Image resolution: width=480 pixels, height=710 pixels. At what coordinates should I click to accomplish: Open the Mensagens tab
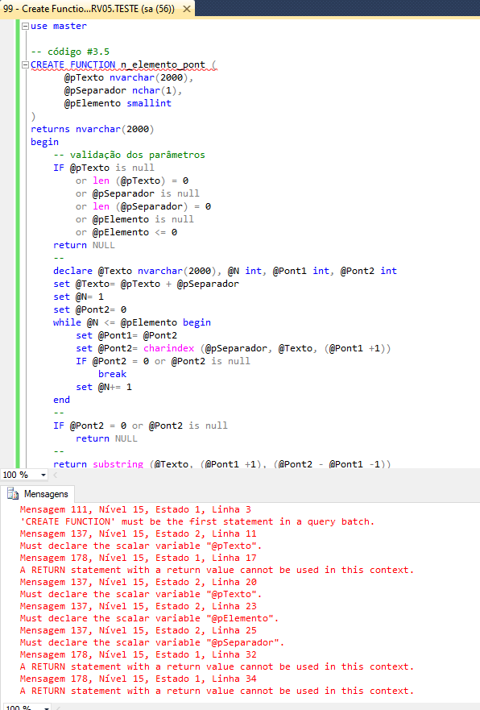38,494
